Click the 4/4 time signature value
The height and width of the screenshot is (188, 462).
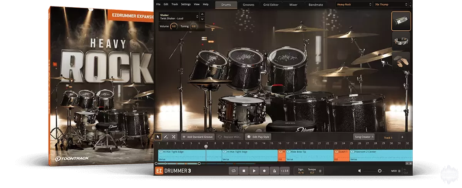coord(301,173)
